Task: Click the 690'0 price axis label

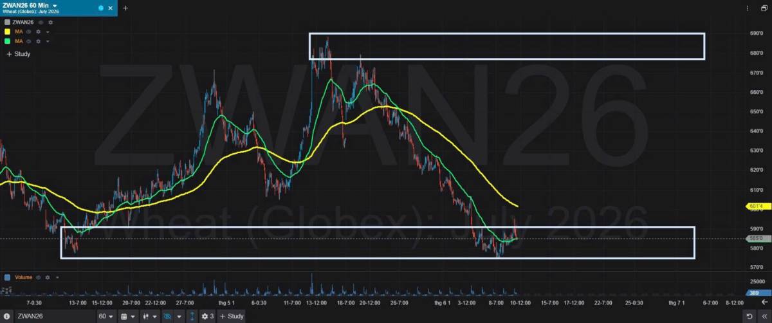Action: 756,33
